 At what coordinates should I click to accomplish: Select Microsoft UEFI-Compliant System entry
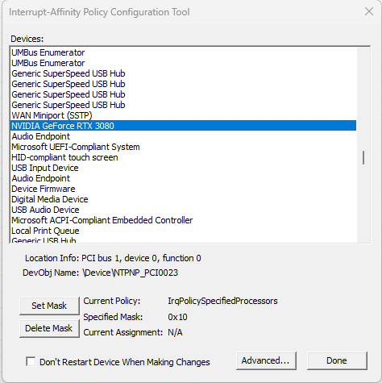tap(183, 147)
